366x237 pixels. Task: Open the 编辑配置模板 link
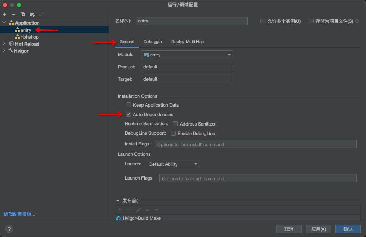click(19, 214)
